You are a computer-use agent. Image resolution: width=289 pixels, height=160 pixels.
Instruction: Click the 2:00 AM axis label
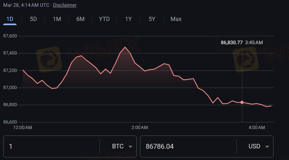pyautogui.click(x=140, y=128)
